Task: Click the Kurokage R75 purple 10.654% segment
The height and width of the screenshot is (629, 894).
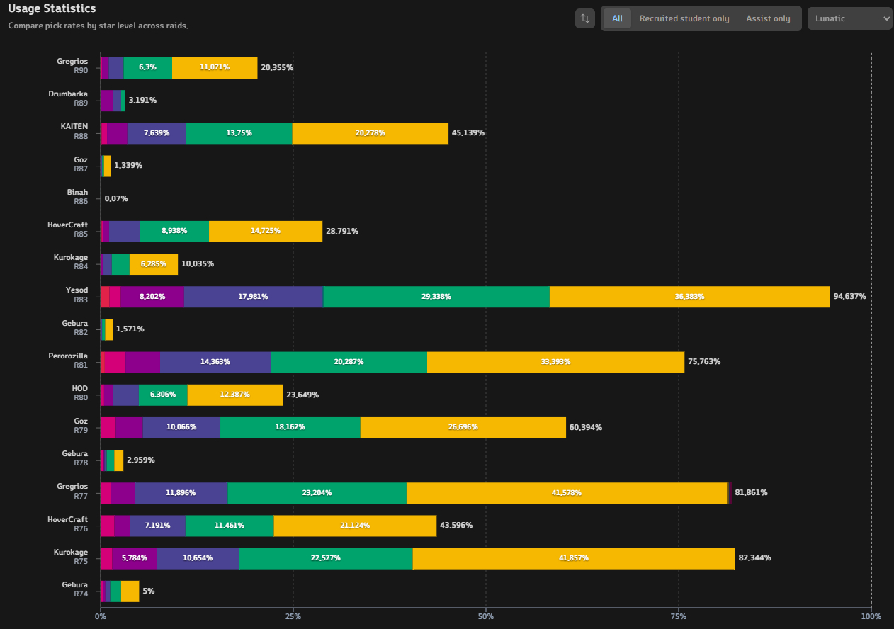Action: [x=198, y=558]
